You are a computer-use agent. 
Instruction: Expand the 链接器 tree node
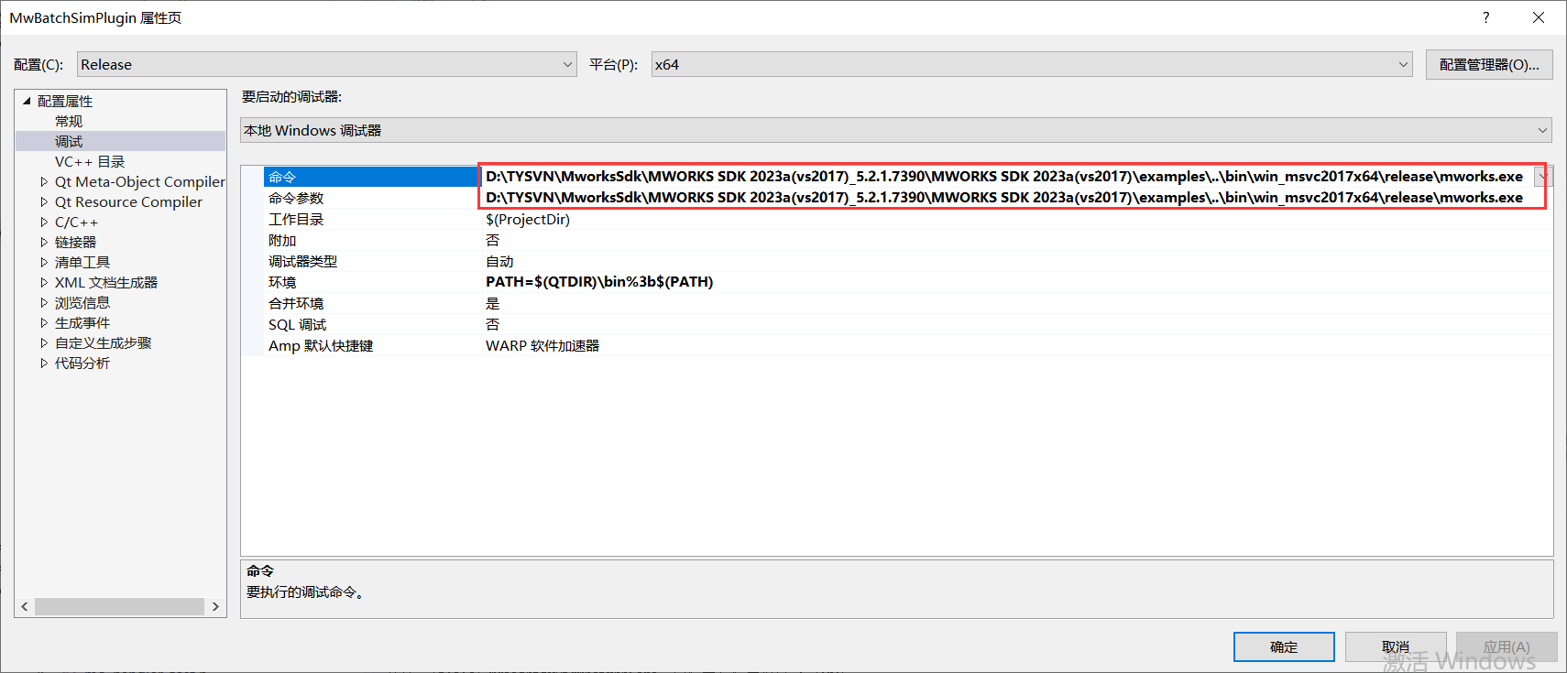[x=44, y=243]
